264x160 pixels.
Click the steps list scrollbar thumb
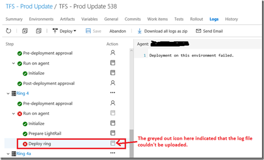point(132,143)
